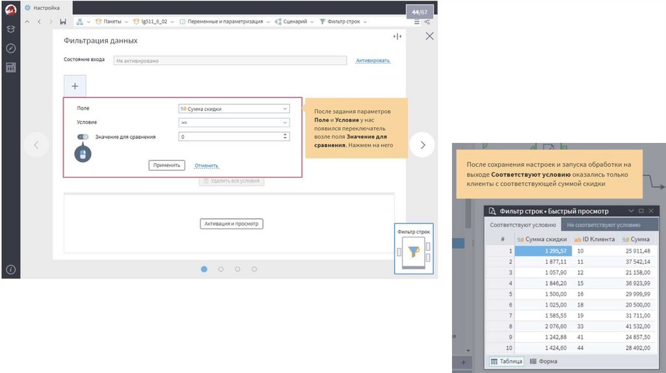
Task: Click the database icon in left sidebar
Action: (10, 29)
